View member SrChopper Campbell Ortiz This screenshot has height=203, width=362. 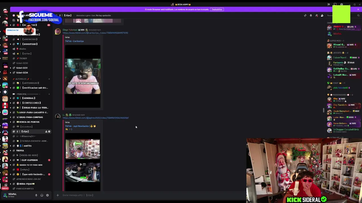(344, 131)
